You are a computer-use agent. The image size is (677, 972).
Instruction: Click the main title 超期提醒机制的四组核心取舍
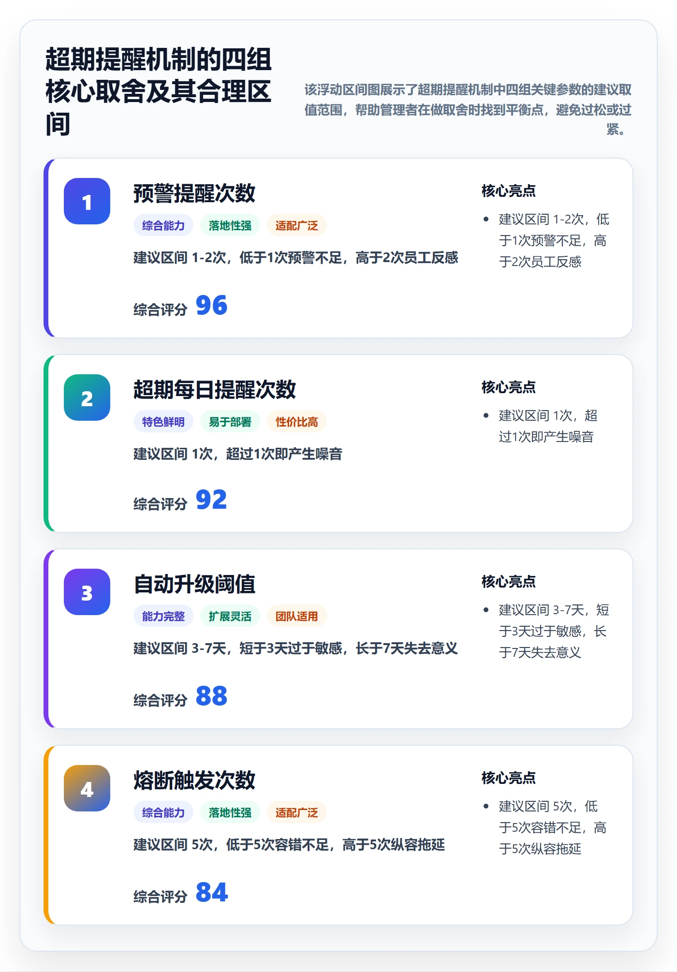coord(159,92)
